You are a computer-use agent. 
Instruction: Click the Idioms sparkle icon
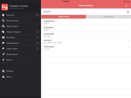pyautogui.click(x=3, y=60)
